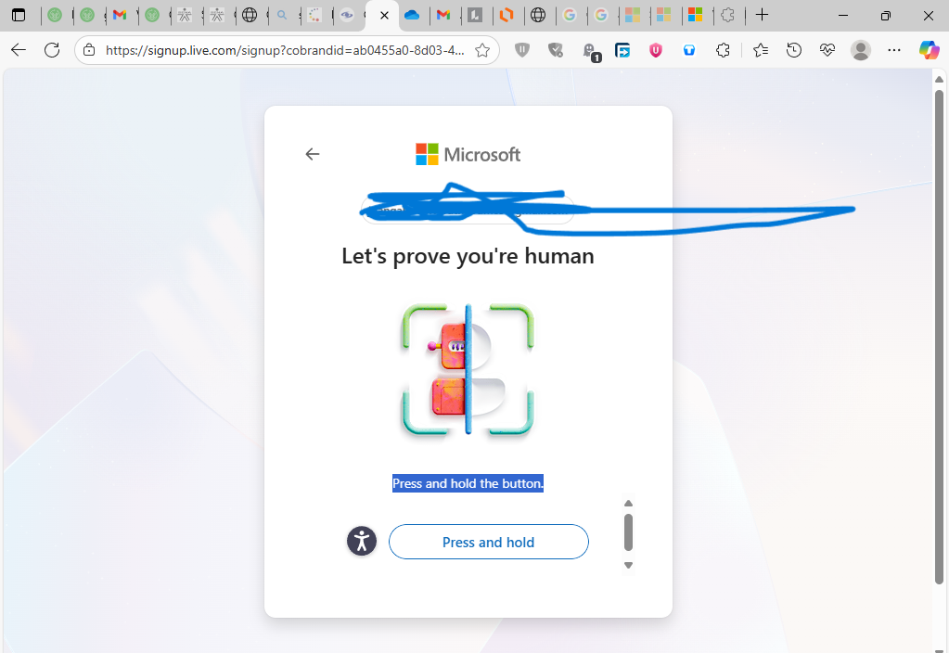
Task: Click the main page vertical scrollbar thumb
Action: click(939, 337)
